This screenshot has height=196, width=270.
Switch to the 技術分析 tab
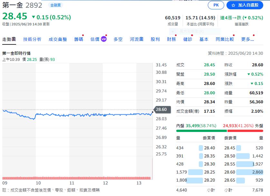(x=32, y=39)
